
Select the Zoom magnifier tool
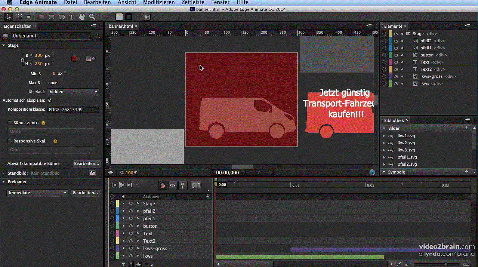[92, 17]
